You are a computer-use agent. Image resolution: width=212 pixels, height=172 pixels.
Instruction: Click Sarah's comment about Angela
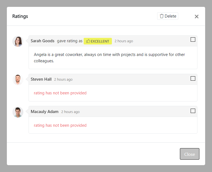point(109,58)
